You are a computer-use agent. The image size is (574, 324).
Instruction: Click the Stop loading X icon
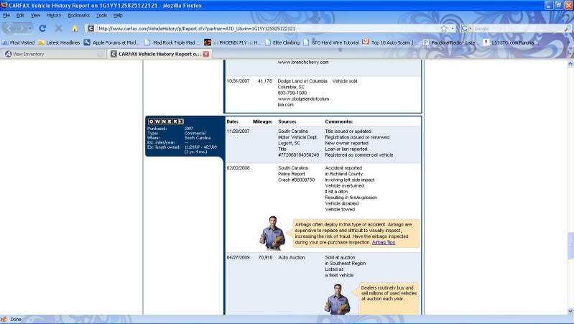tap(58, 28)
